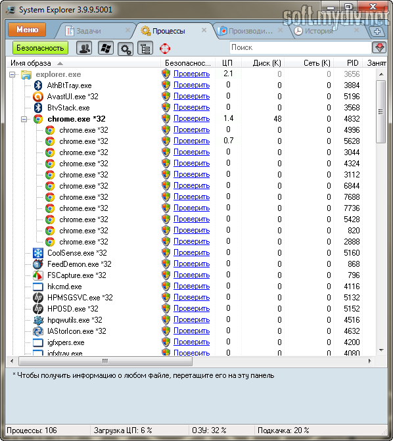393x441 pixels.
Task: Click the System Explorer title bar icon
Action: pos(11,10)
